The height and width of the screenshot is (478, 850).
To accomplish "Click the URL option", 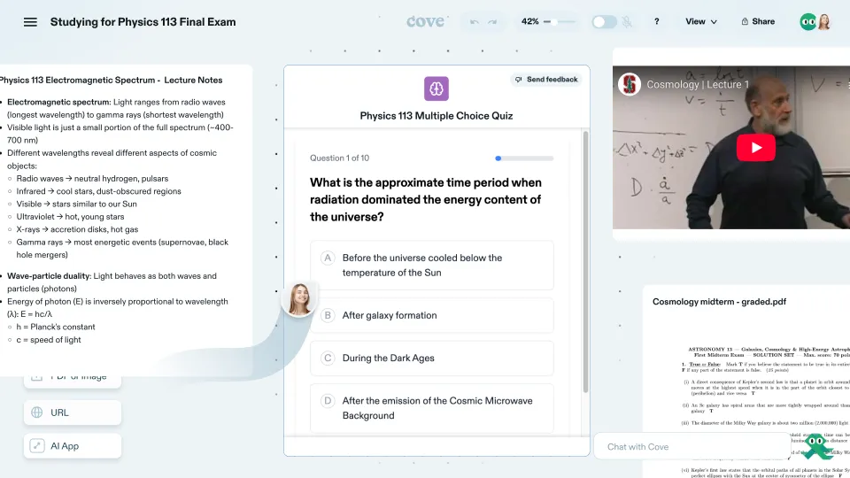I will tap(72, 412).
